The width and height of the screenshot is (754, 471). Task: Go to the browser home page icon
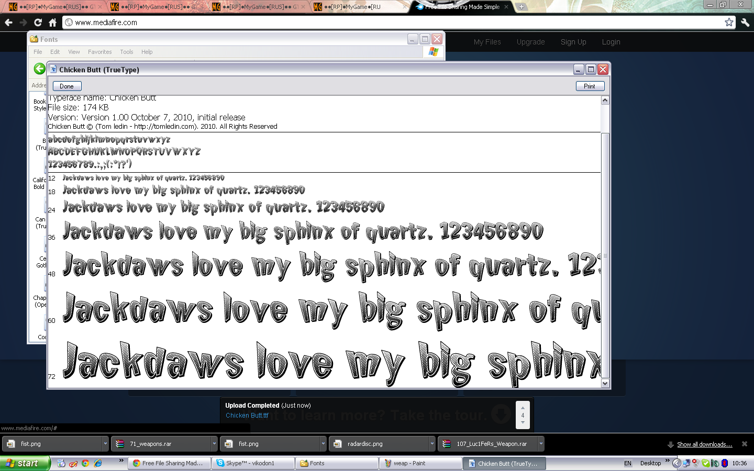(52, 23)
